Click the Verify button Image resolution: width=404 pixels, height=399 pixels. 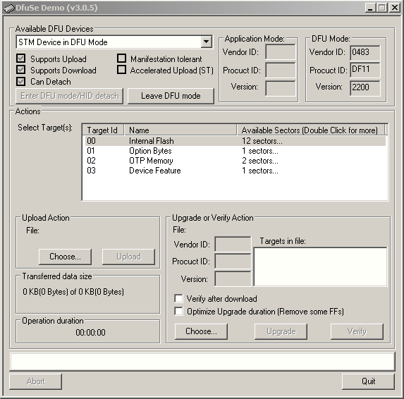[x=357, y=331]
